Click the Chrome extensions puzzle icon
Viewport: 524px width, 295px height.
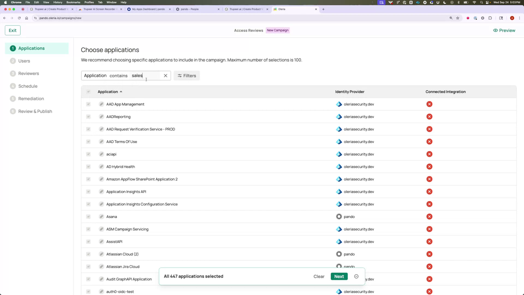[x=490, y=18]
